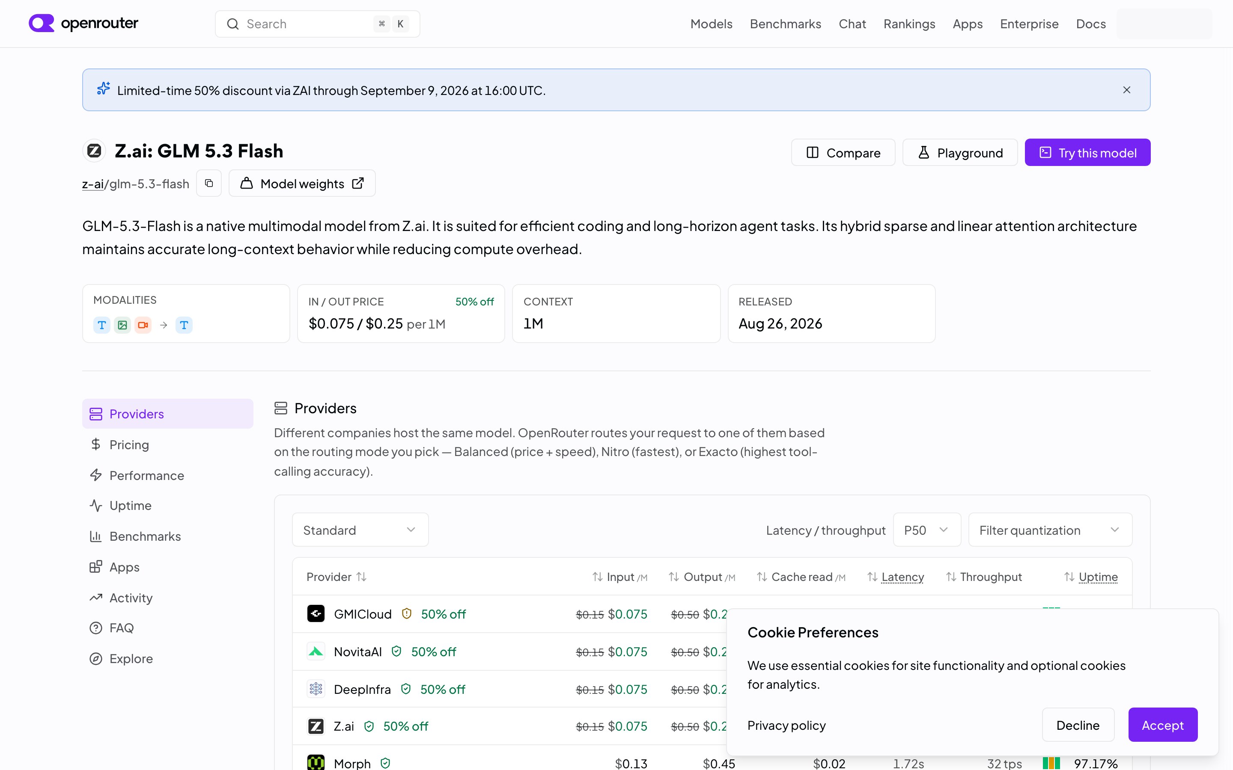Click the sparkle icon in the discount banner

[104, 89]
